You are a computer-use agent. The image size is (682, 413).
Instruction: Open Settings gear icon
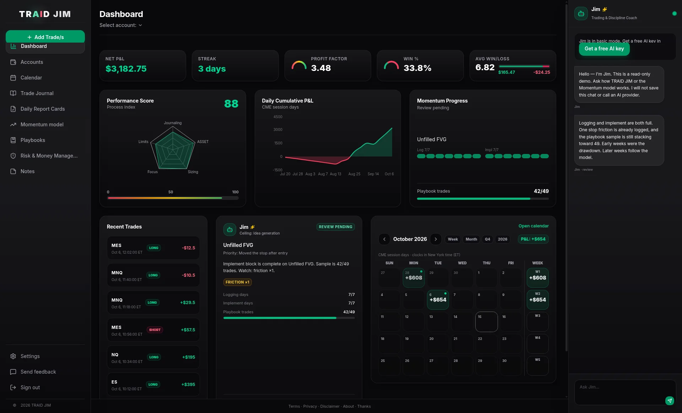click(x=13, y=356)
